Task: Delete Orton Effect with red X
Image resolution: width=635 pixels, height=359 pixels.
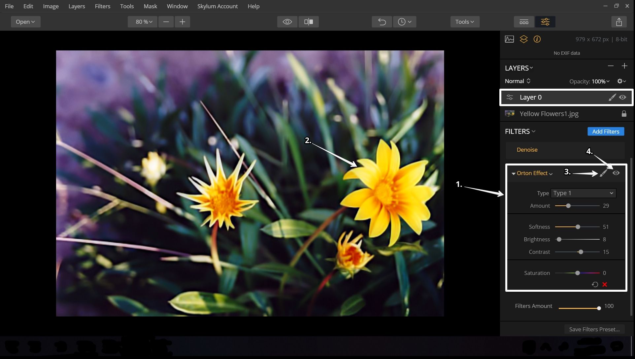Action: pyautogui.click(x=605, y=284)
